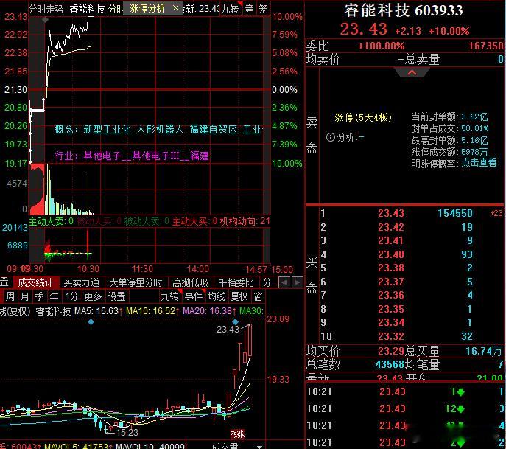Click the 总买量 16.74万 value

tap(484, 351)
